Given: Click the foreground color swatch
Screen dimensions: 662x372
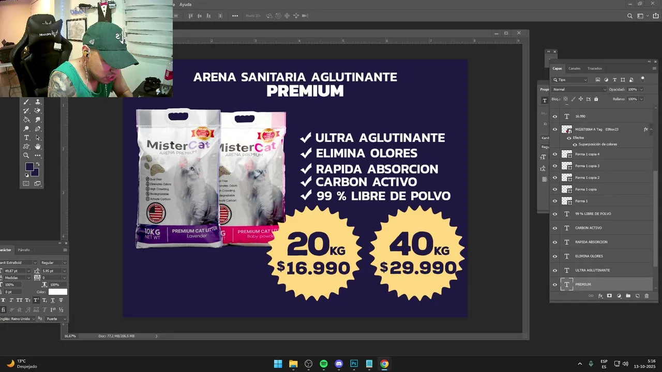Looking at the screenshot, I should pyautogui.click(x=29, y=166).
